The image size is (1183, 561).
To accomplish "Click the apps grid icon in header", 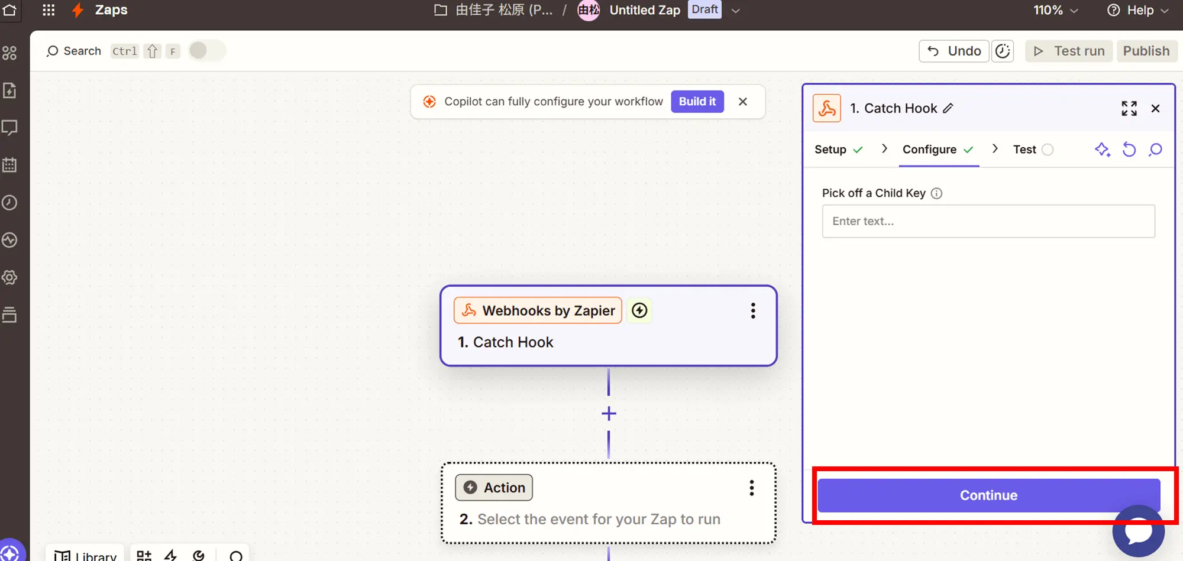I will 49,10.
